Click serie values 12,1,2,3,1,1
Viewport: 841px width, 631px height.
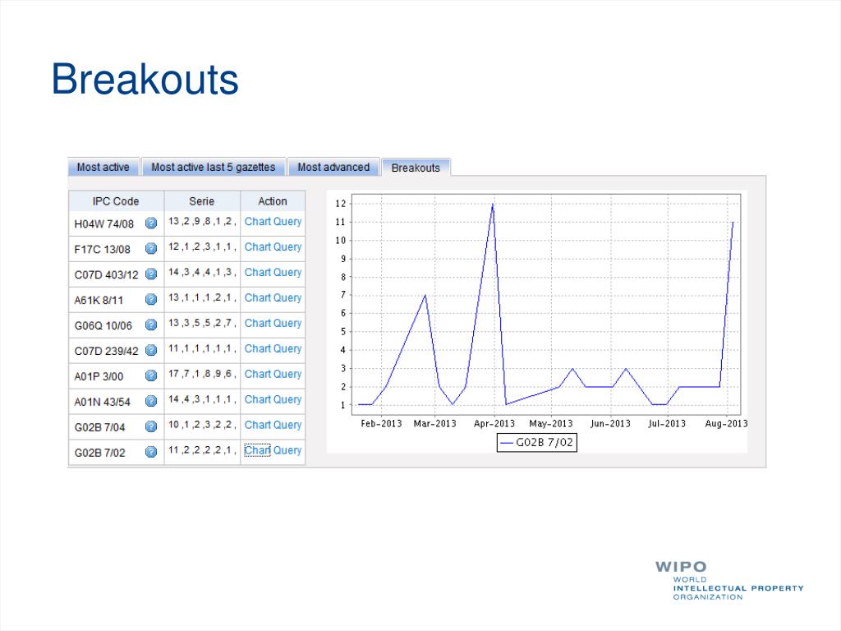point(202,246)
